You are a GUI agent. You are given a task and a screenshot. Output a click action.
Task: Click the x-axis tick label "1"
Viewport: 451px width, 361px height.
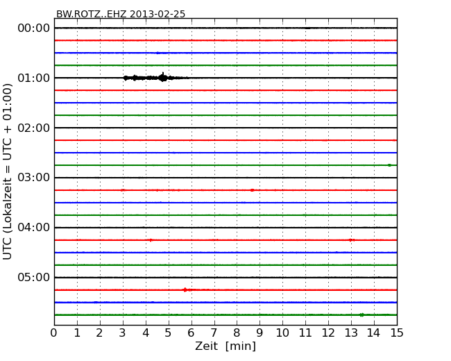(x=77, y=333)
